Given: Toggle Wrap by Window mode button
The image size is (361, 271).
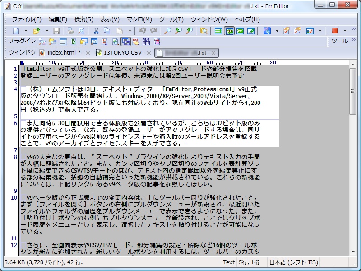Looking at the screenshot, I should tap(240, 31).
